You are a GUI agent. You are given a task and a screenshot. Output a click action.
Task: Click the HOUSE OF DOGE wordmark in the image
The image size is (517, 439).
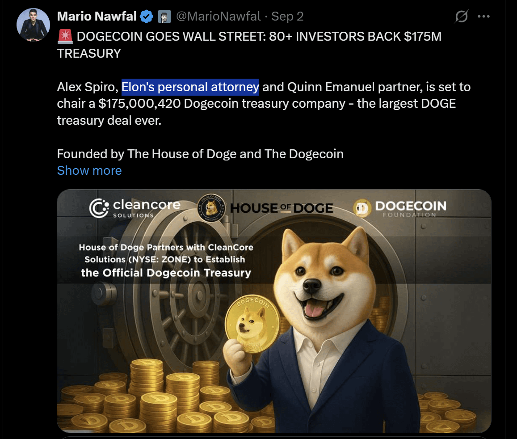pos(282,208)
